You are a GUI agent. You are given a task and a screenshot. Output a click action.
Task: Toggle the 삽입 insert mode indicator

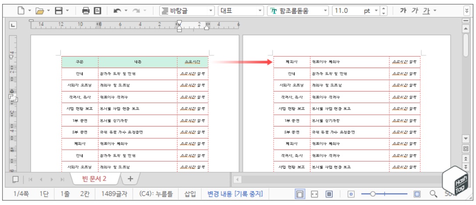[190, 194]
